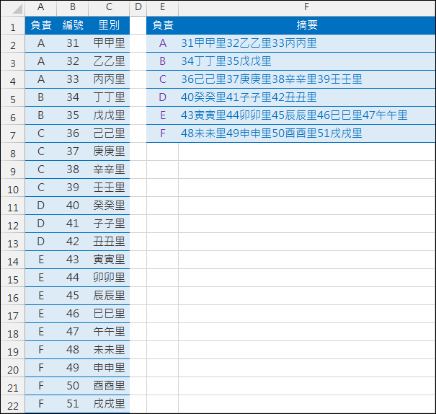Click 負責 header in column E
Viewport: 436px width, 414px height.
click(x=162, y=25)
